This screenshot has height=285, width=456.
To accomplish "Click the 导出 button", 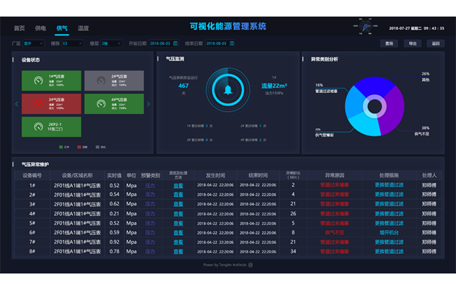I will coord(413,43).
